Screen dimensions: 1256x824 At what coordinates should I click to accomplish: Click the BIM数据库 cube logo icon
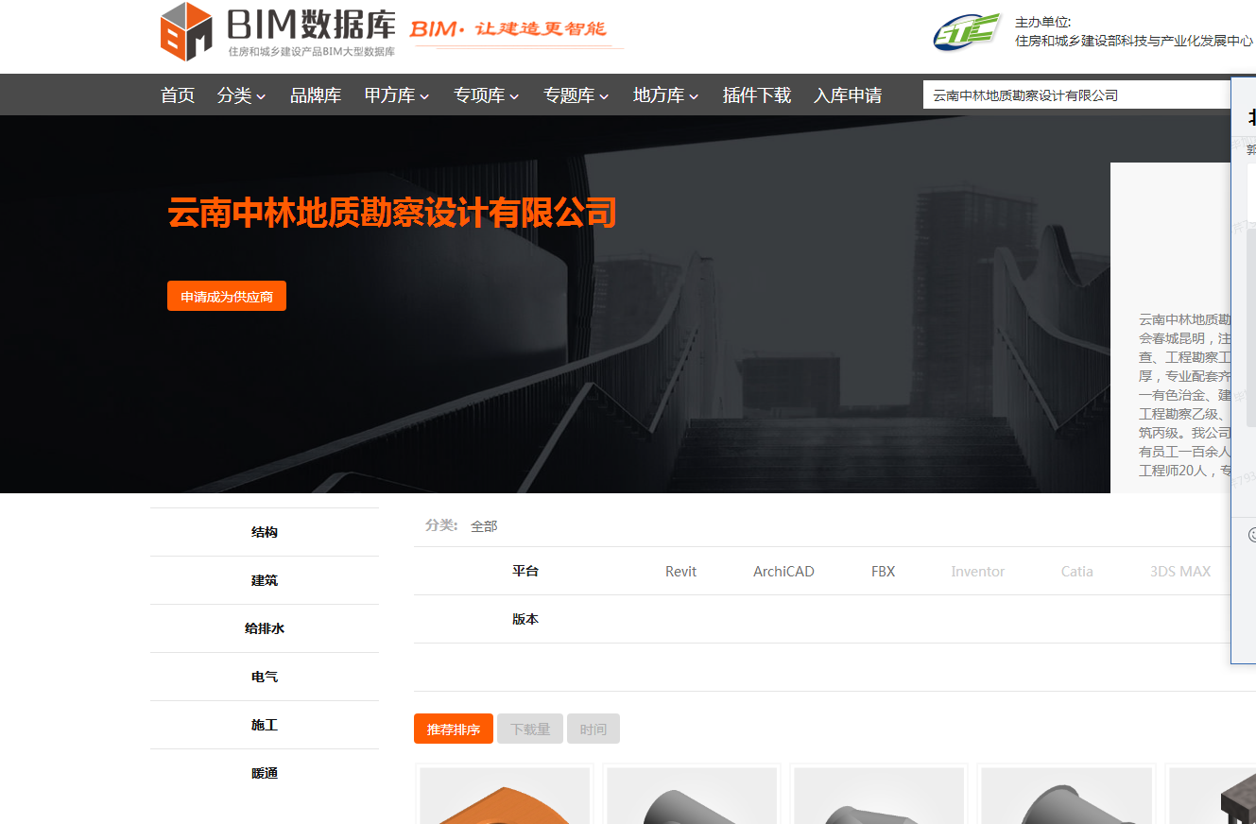point(186,32)
